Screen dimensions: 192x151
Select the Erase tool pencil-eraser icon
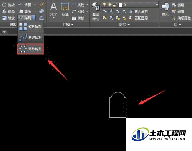(x=41, y=5)
